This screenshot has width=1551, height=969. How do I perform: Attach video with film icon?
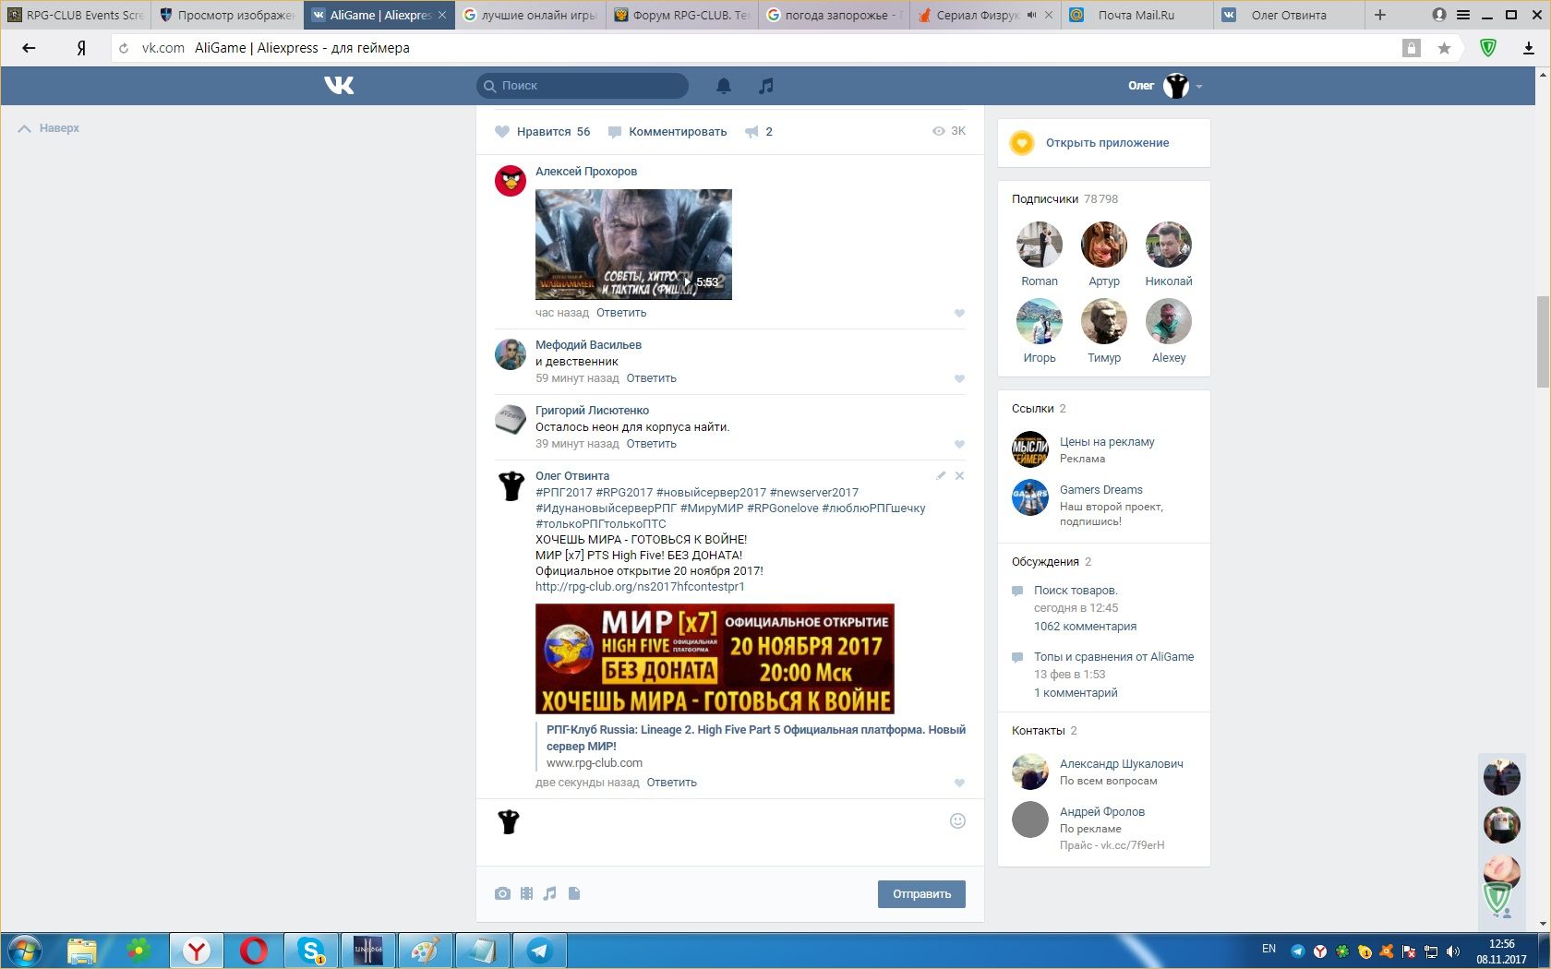(x=526, y=893)
